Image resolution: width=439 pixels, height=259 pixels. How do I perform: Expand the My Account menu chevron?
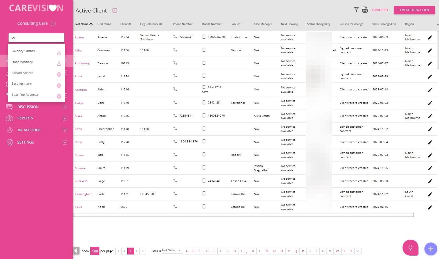(x=65, y=130)
